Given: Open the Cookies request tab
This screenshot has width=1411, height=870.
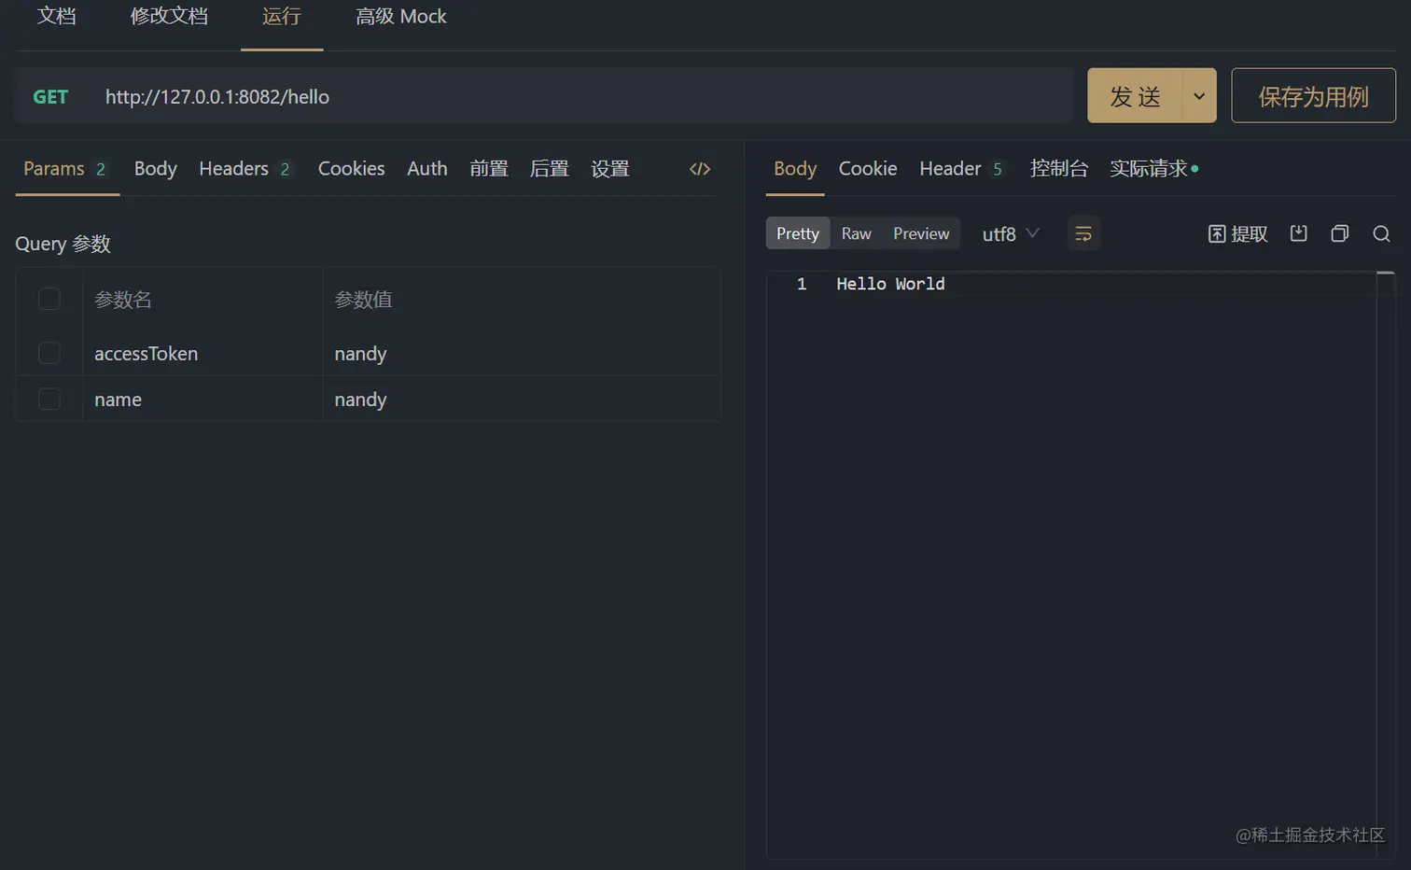Looking at the screenshot, I should click(x=351, y=169).
